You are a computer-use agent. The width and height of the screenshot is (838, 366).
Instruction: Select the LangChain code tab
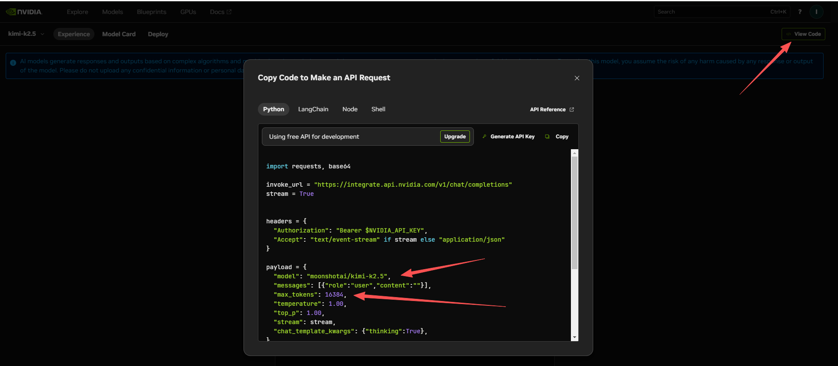coord(313,109)
